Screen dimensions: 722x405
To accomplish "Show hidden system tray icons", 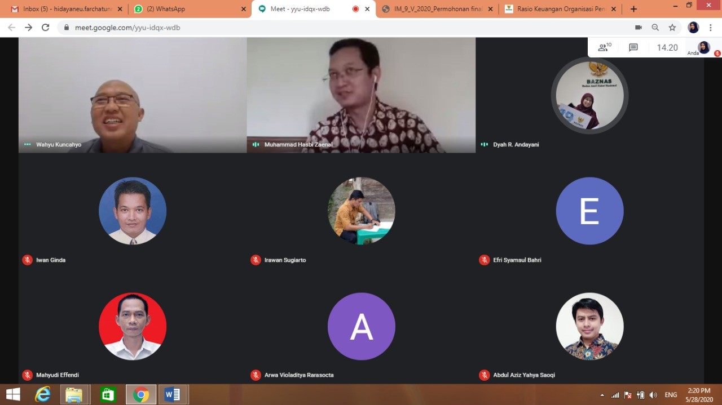I will (x=602, y=395).
